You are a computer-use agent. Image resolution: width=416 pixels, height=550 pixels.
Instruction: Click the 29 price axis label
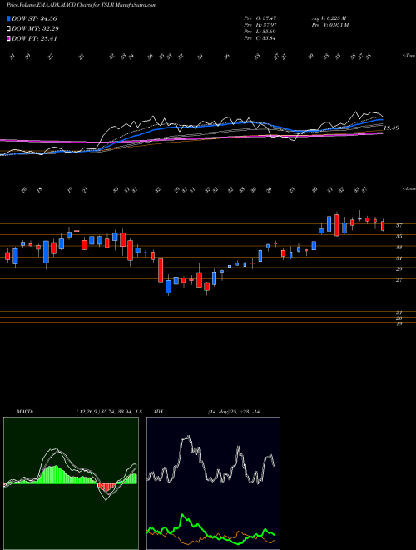coord(399,269)
